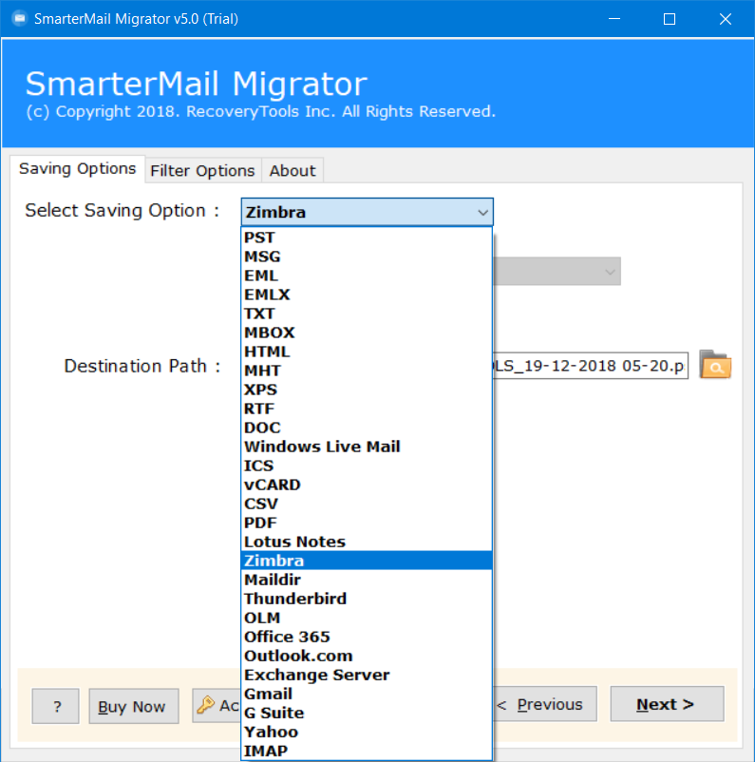Go back with the Previous button

click(x=544, y=704)
